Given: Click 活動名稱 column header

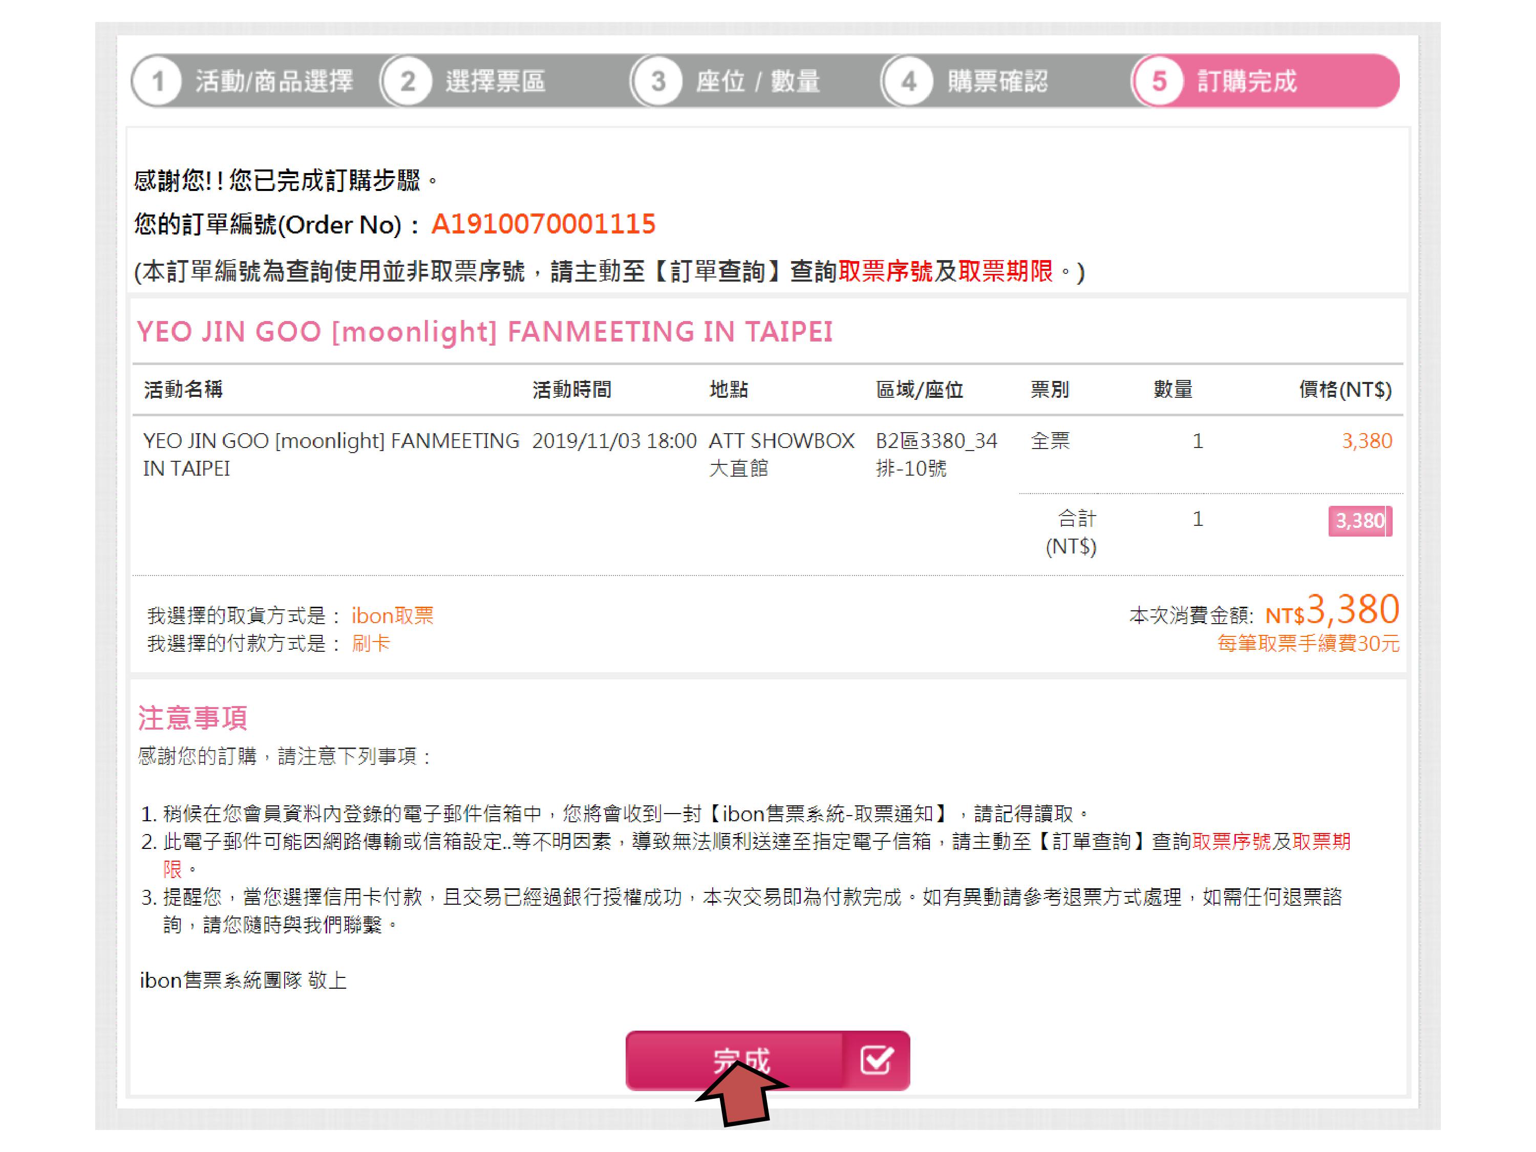Looking at the screenshot, I should pos(183,390).
